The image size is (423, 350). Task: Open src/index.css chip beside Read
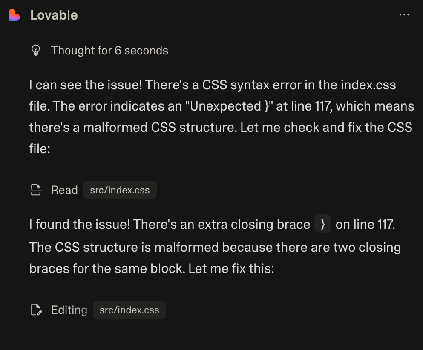[x=120, y=190]
